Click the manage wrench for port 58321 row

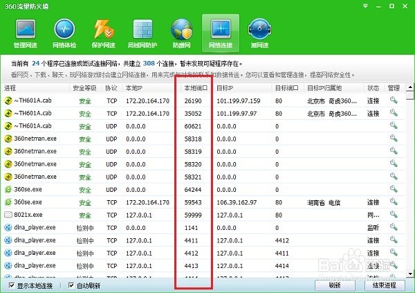pos(394,177)
